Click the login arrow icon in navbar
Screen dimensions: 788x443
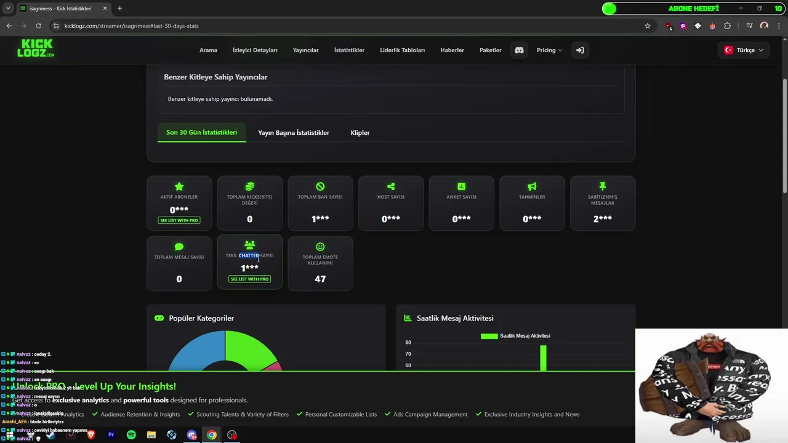[x=580, y=50]
